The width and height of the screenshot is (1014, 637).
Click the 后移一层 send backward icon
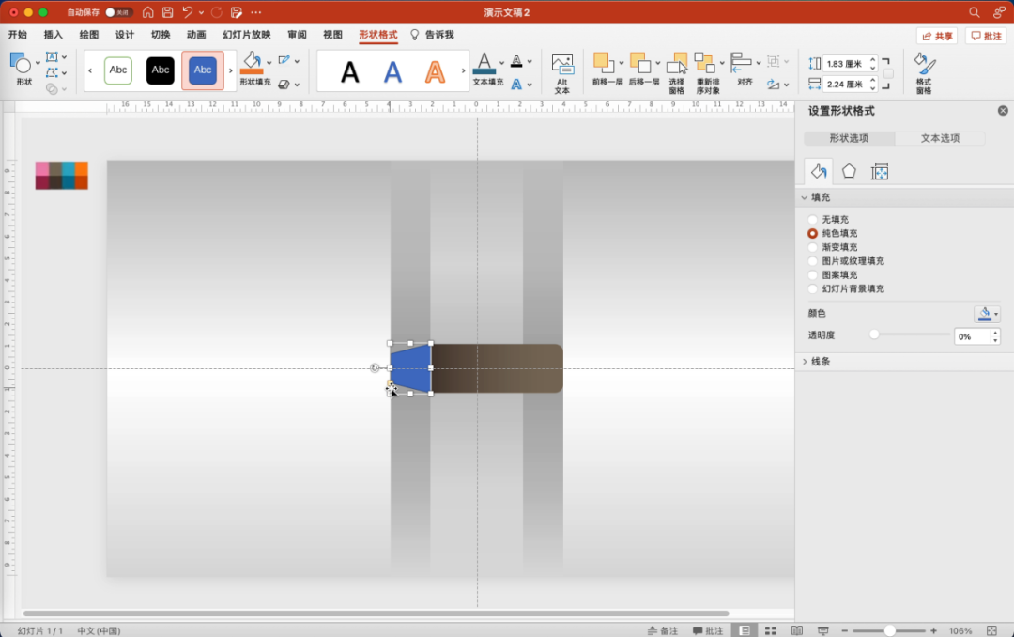639,64
